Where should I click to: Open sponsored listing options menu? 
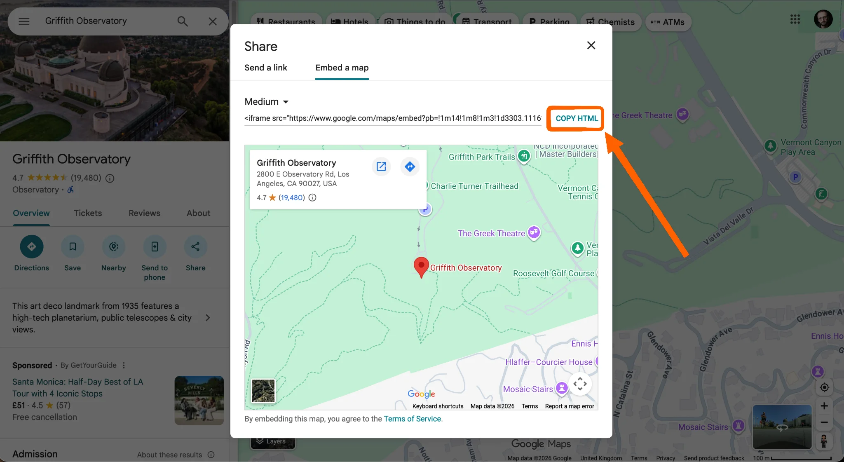tap(124, 365)
